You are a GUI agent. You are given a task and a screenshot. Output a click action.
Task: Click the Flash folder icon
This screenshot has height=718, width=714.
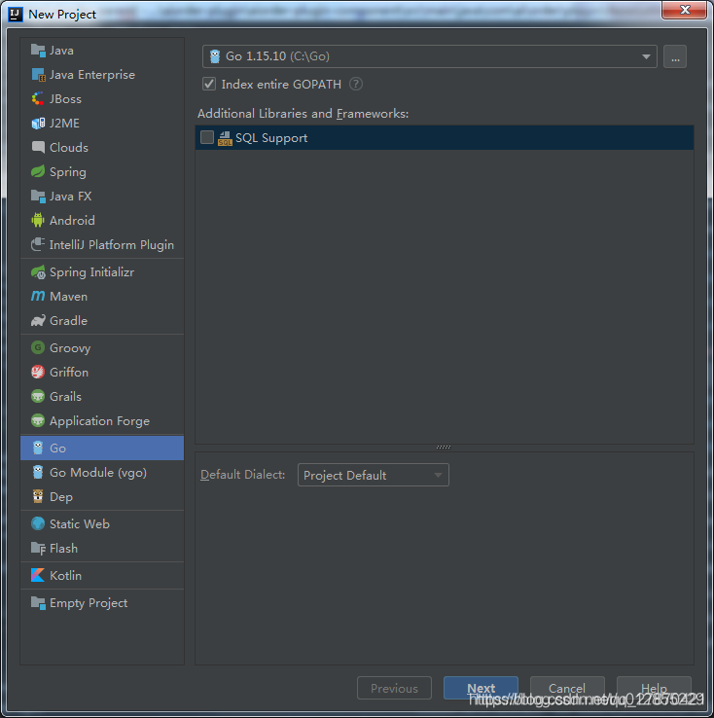pos(38,548)
